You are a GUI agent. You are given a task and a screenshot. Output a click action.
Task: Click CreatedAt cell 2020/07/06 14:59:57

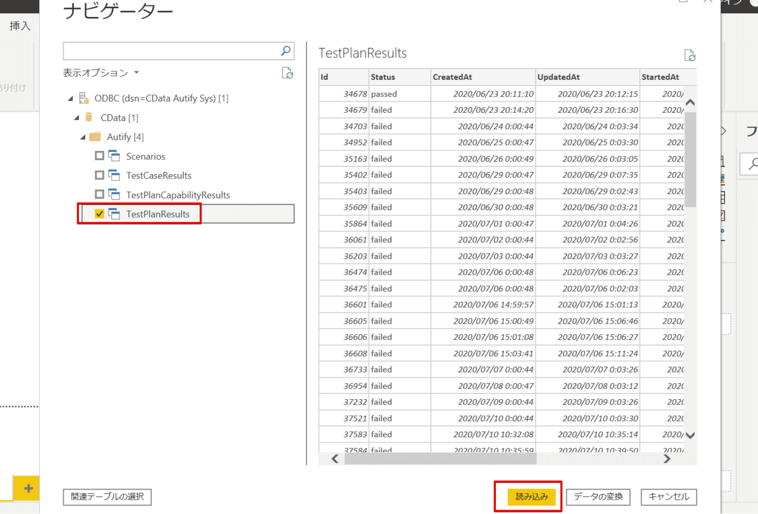click(x=483, y=305)
